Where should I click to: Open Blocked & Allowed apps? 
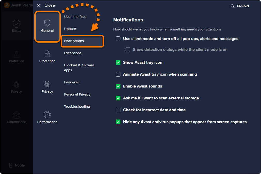coord(79,68)
